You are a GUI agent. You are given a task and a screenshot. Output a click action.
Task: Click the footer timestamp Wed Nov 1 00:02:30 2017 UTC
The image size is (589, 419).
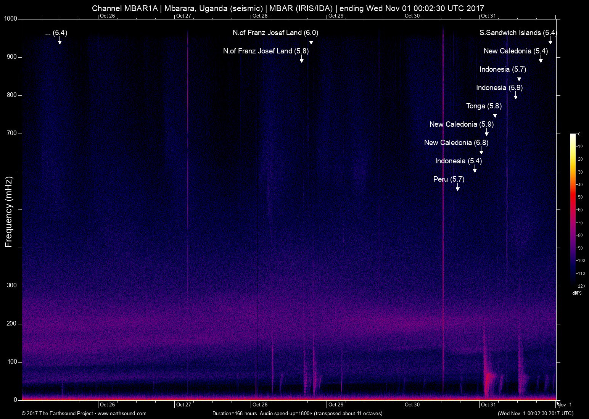point(536,413)
